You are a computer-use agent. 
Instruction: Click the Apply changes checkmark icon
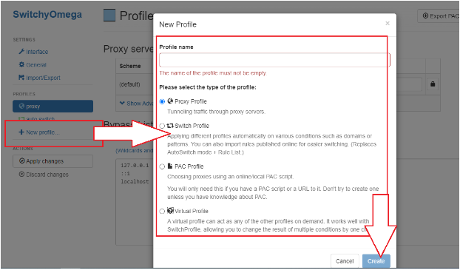pos(21,161)
